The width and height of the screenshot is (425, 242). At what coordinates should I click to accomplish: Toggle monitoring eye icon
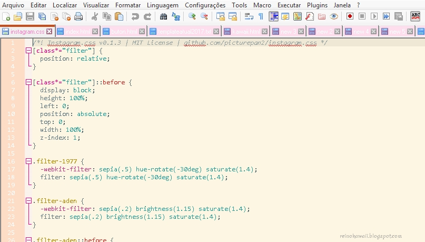[334, 16]
